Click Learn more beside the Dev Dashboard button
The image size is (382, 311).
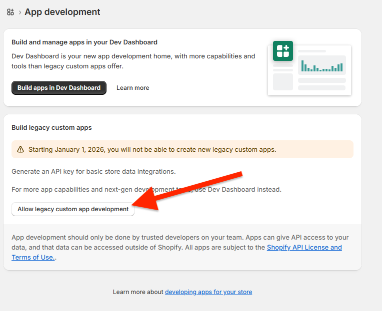[132, 88]
